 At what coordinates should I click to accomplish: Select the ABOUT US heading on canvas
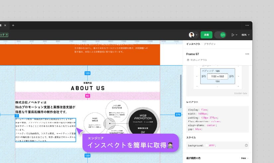88,88
